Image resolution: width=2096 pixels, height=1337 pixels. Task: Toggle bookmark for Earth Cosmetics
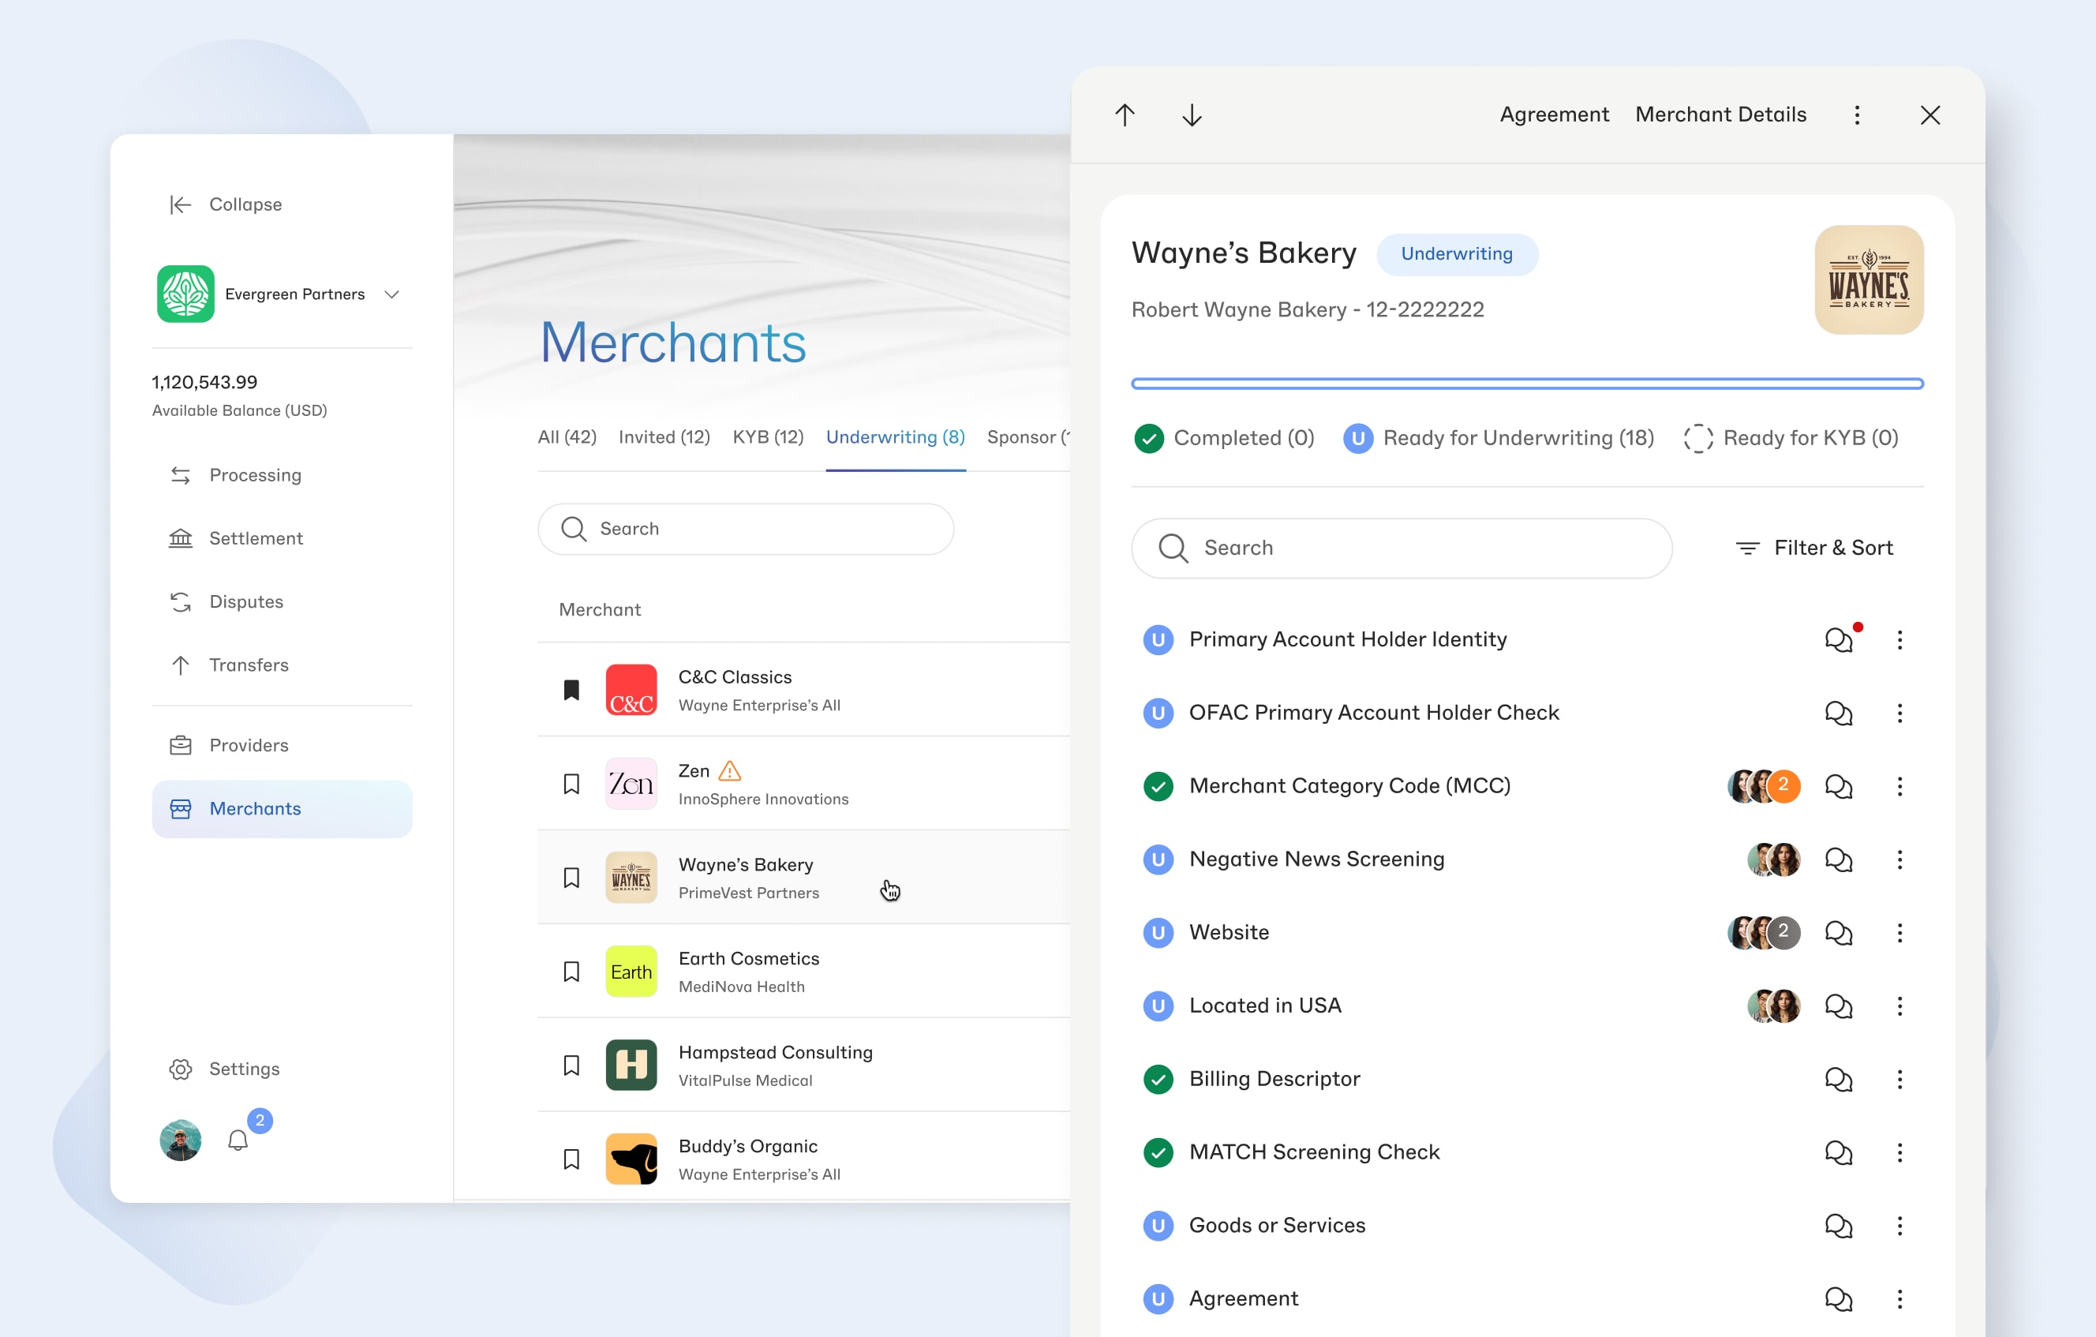pyautogui.click(x=571, y=972)
